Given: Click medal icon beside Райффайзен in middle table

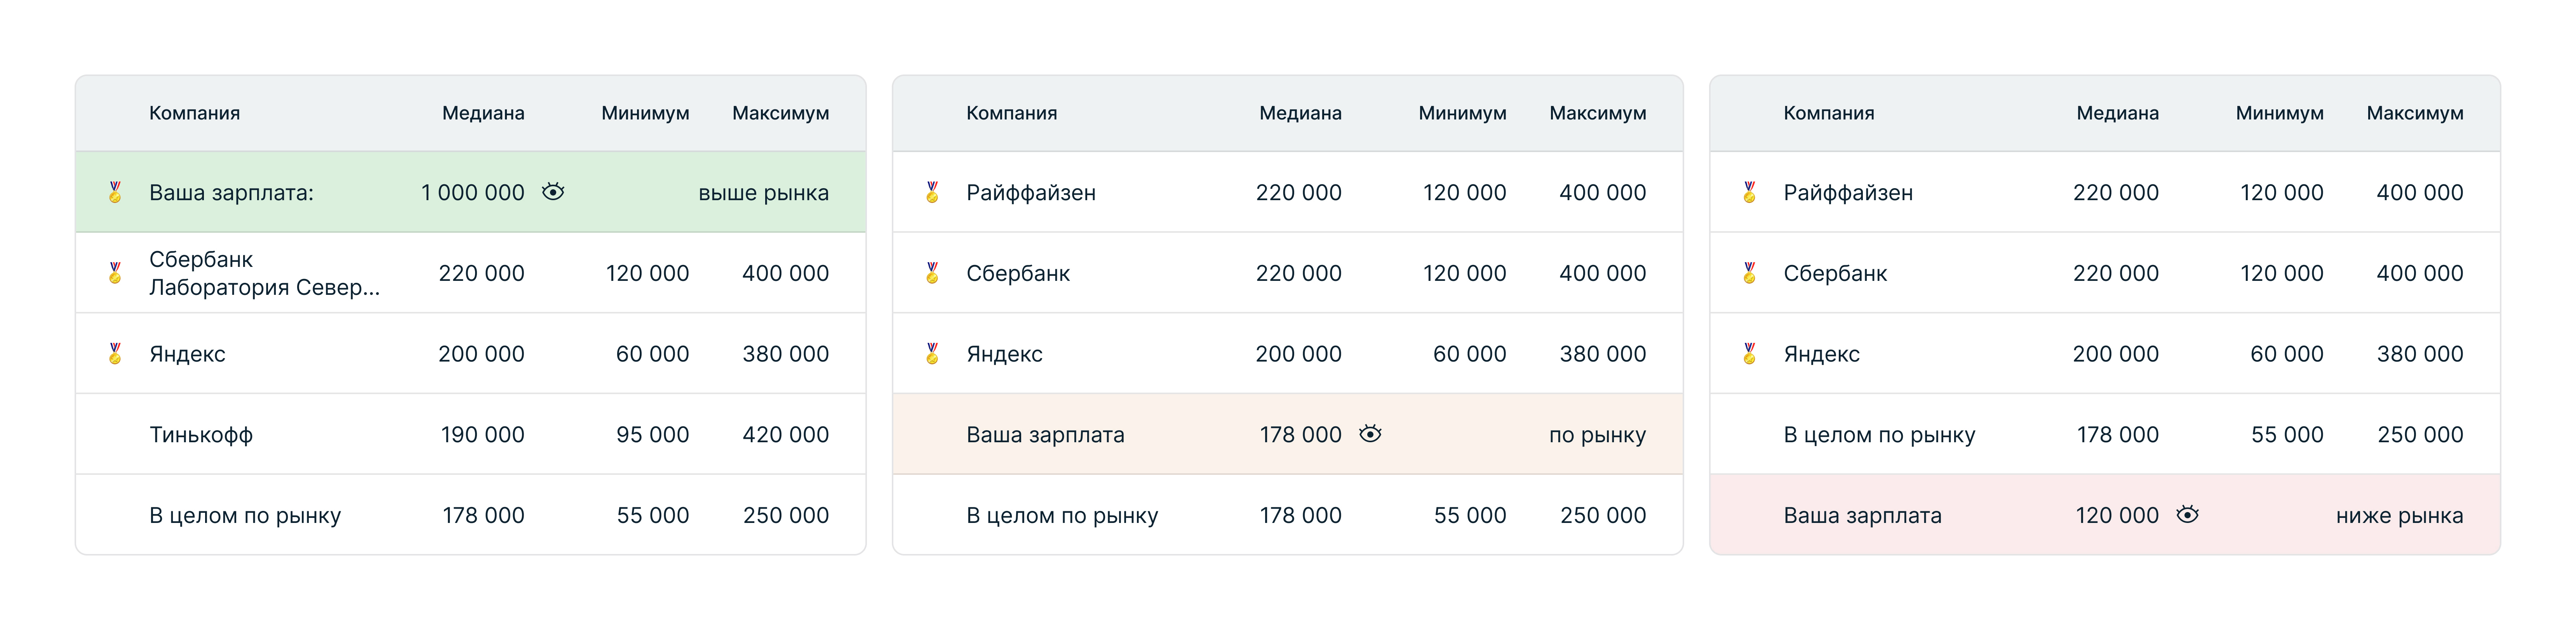Looking at the screenshot, I should pyautogui.click(x=932, y=192).
